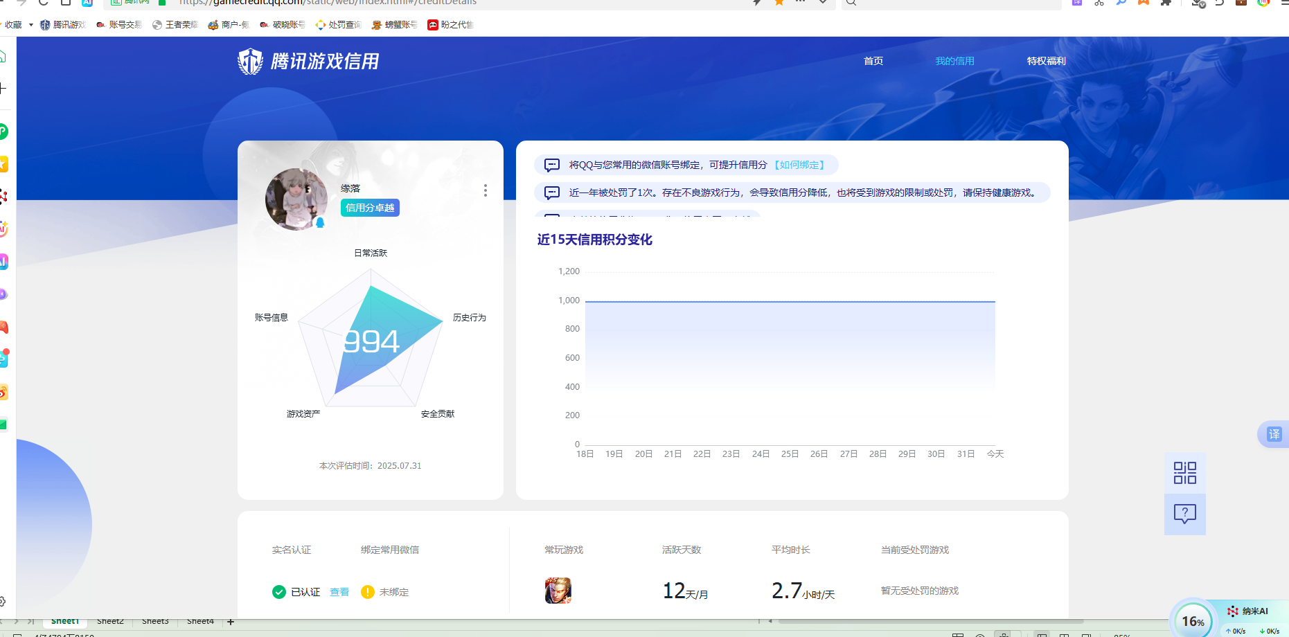The height and width of the screenshot is (637, 1289).
Task: Switch to Sheet4 tab in spreadsheet
Action: click(200, 622)
